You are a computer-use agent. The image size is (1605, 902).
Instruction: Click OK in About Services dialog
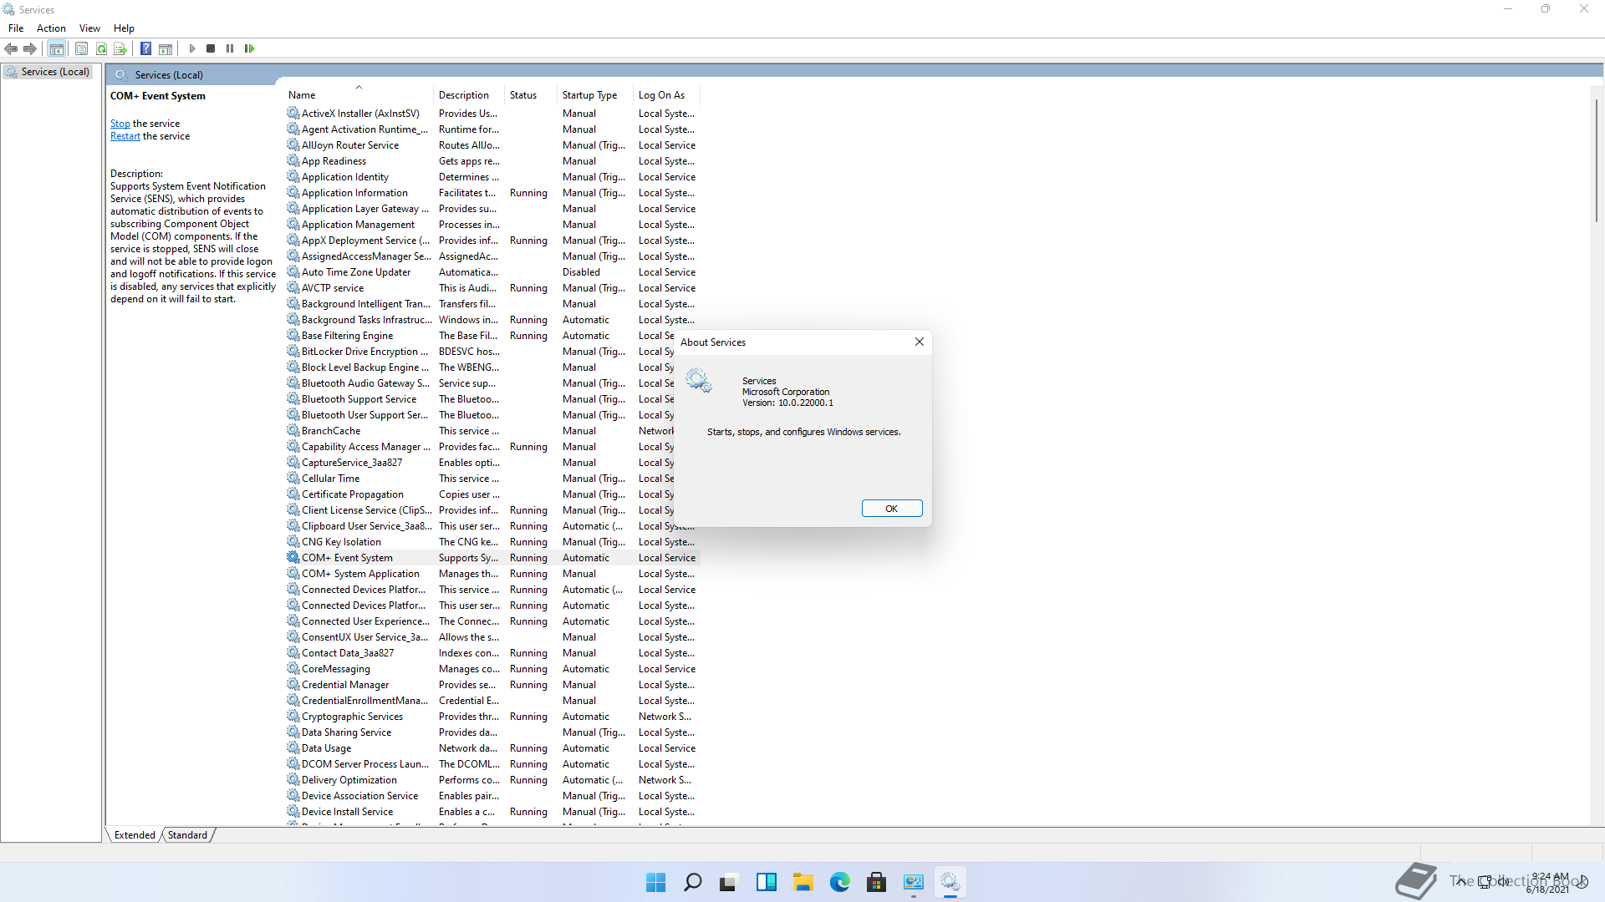coord(892,508)
